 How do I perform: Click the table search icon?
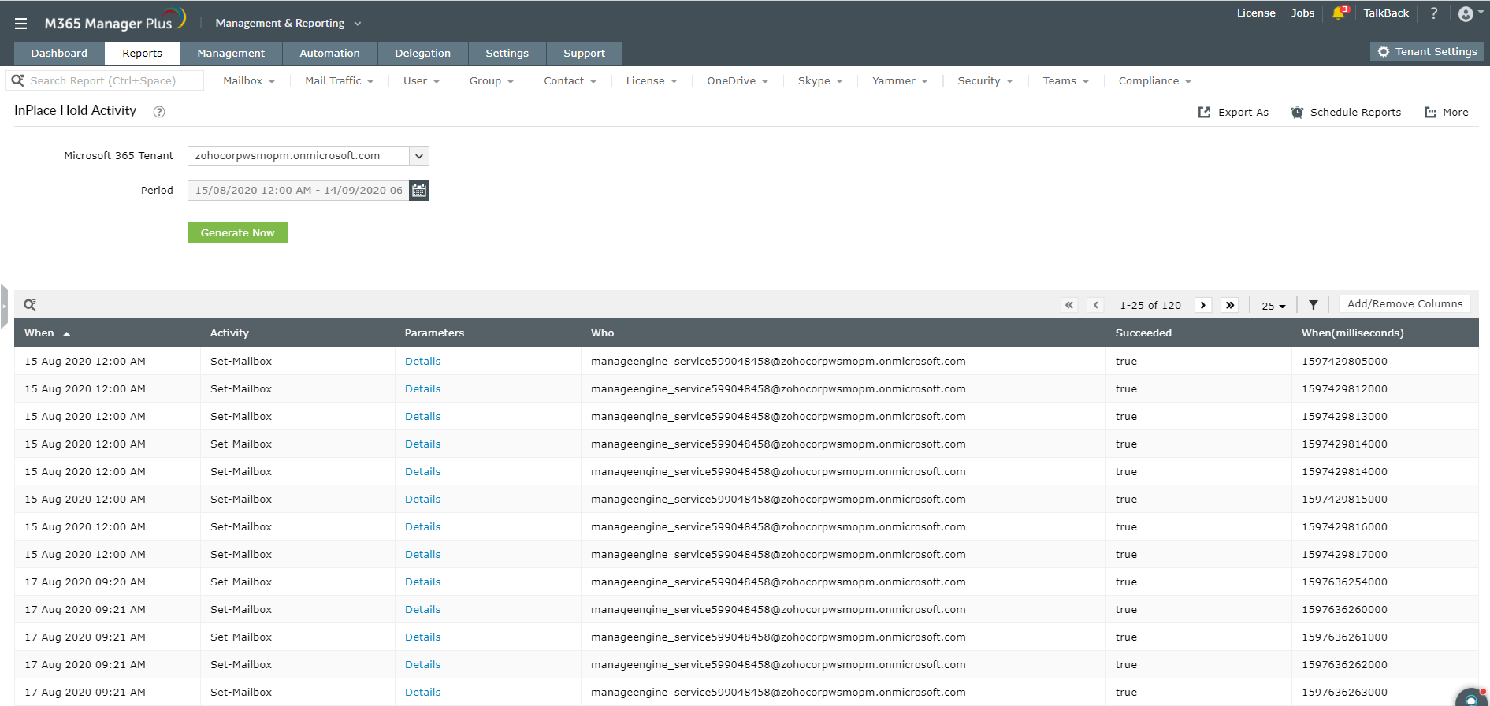(30, 305)
